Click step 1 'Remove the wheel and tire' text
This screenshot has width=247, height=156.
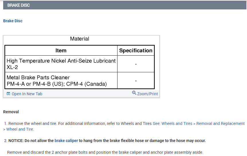click(43, 123)
